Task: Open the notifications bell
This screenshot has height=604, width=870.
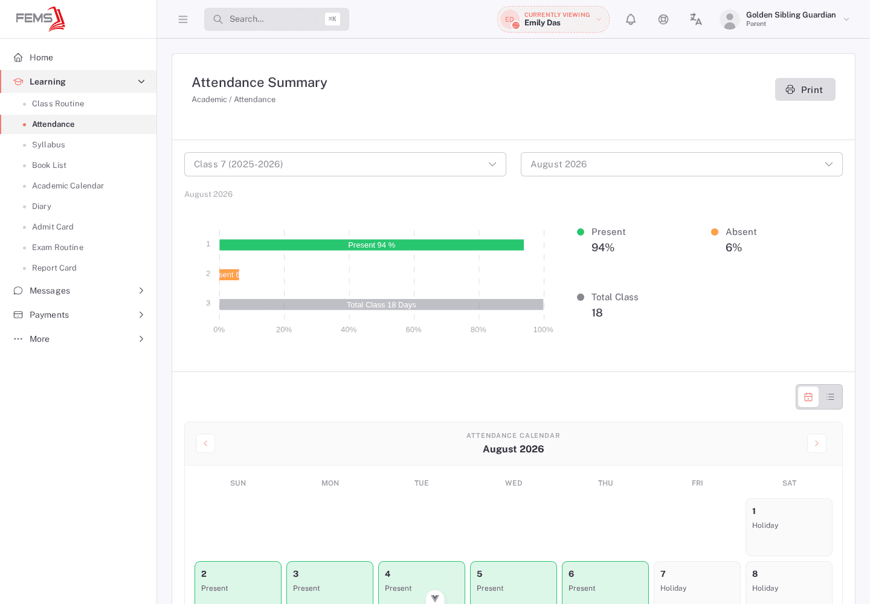Action: pos(631,19)
